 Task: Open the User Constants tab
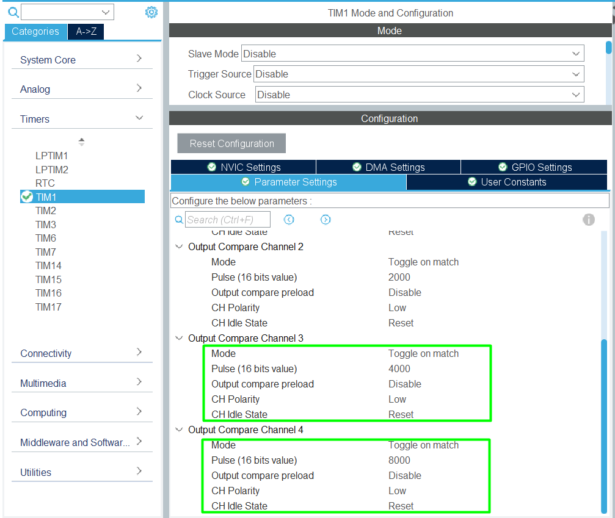point(506,182)
